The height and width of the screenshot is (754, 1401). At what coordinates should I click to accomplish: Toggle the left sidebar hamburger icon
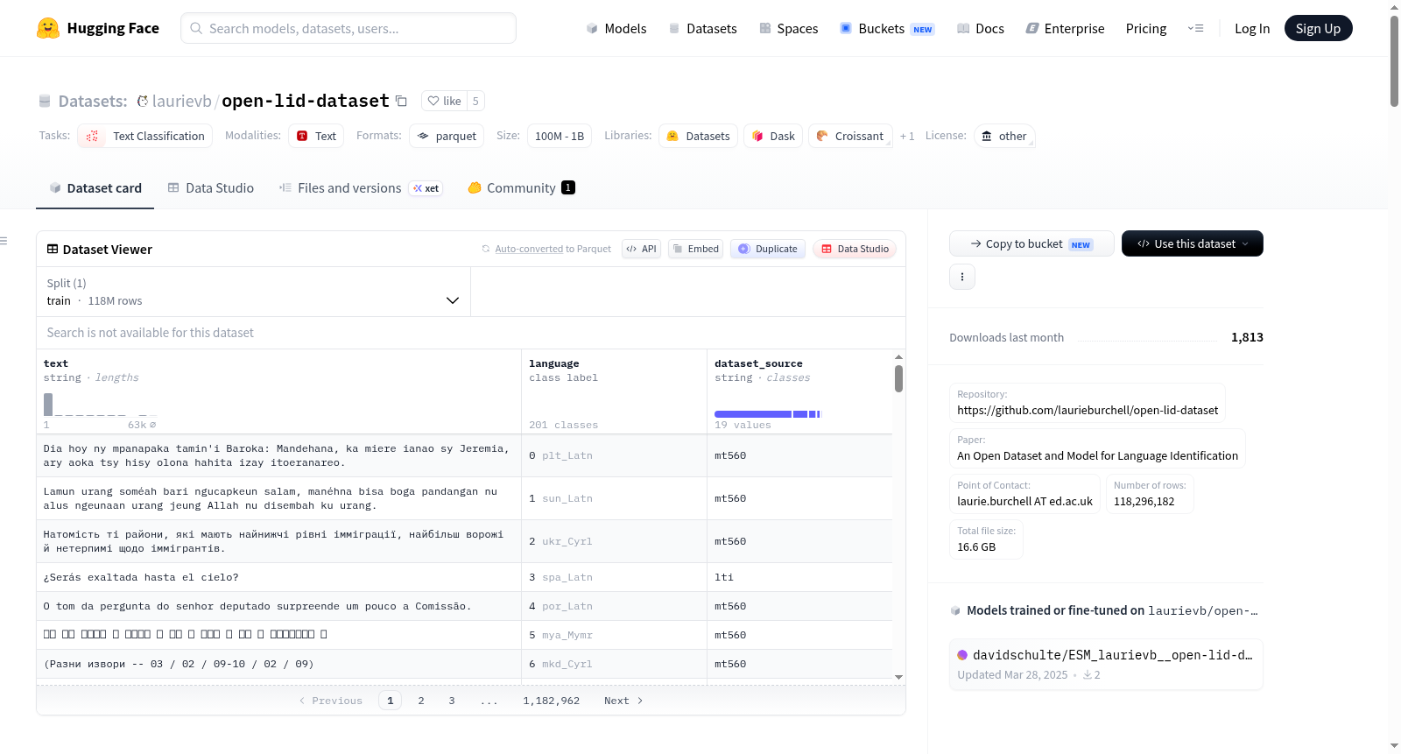tap(4, 241)
